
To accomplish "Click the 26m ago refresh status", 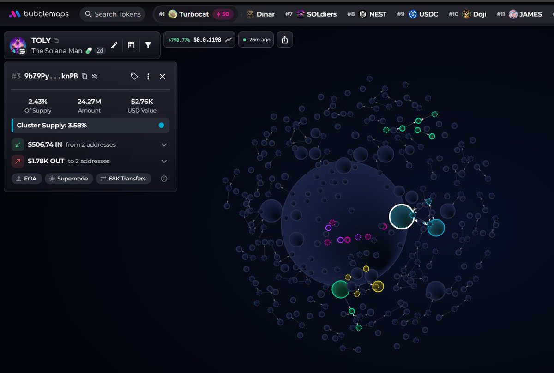I will click(x=256, y=40).
